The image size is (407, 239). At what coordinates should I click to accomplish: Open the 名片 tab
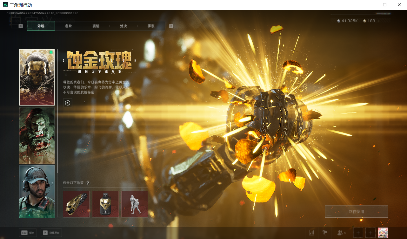click(68, 26)
